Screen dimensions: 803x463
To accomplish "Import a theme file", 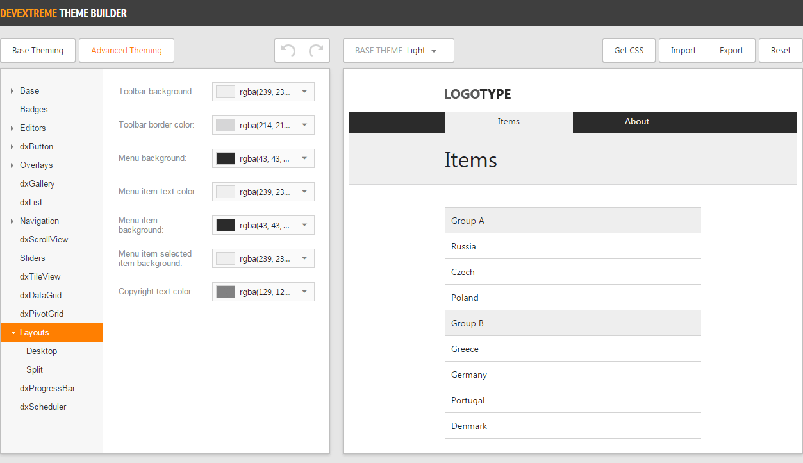I will [x=683, y=51].
